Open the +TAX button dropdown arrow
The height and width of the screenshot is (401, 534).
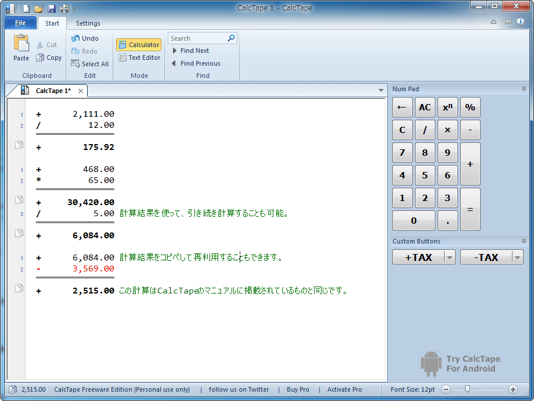pos(450,257)
